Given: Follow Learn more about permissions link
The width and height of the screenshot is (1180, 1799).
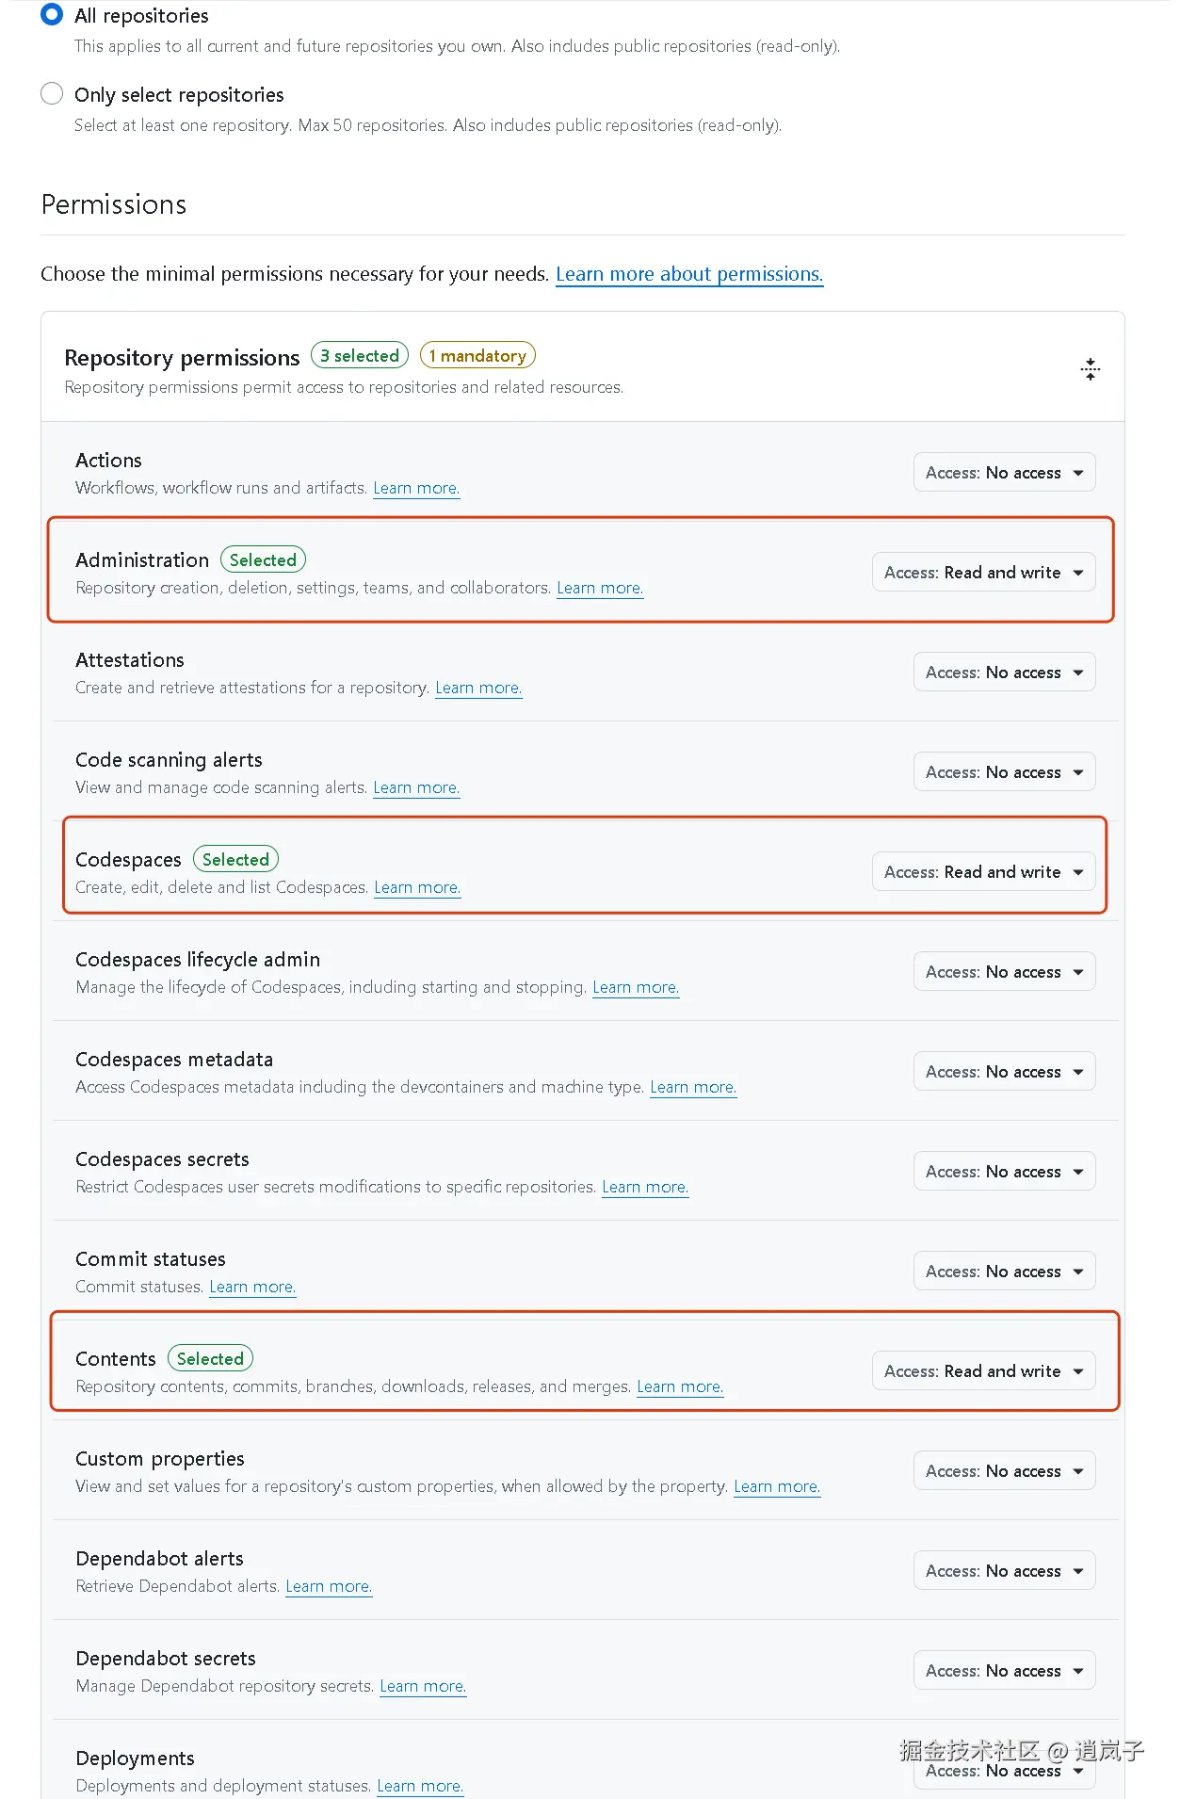Looking at the screenshot, I should point(689,274).
